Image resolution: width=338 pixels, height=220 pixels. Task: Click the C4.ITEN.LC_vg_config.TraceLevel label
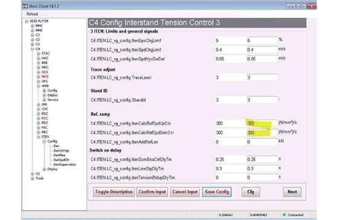point(121,77)
